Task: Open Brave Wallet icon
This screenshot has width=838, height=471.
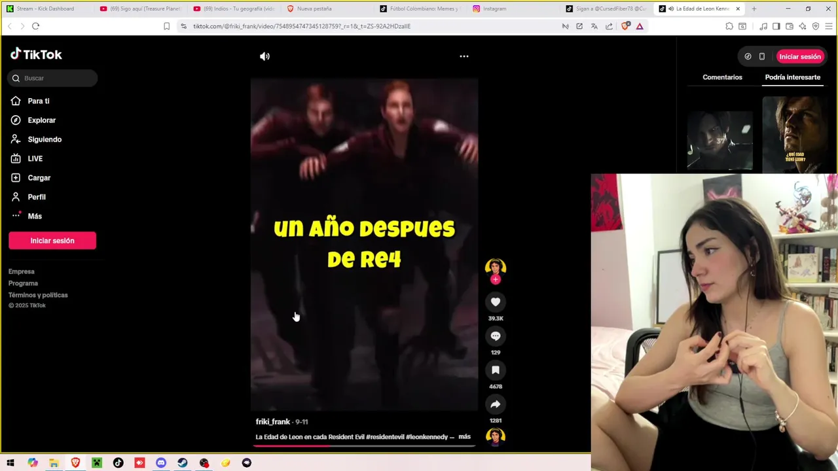Action: pyautogui.click(x=790, y=26)
